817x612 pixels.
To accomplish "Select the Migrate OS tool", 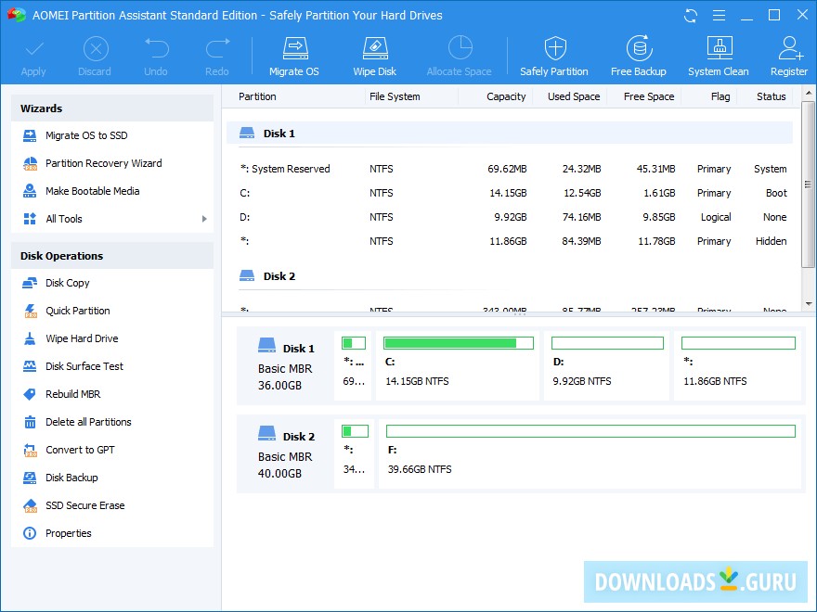I will coord(293,54).
